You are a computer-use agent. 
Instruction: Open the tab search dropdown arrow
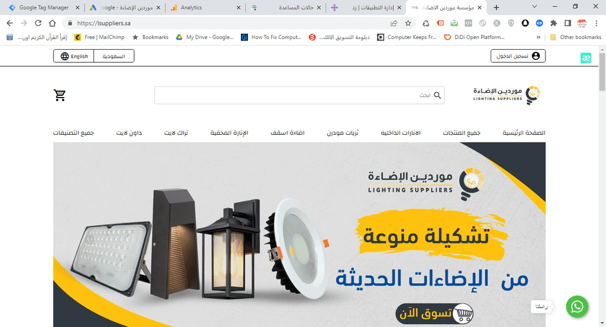(x=534, y=7)
